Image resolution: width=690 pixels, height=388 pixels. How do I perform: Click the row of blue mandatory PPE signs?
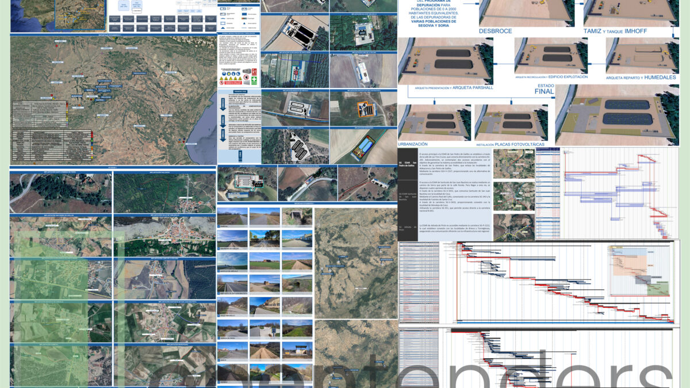(x=229, y=74)
